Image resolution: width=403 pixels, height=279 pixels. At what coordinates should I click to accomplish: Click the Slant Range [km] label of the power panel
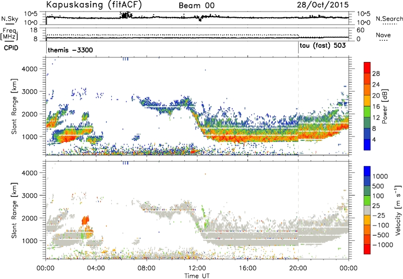point(14,106)
